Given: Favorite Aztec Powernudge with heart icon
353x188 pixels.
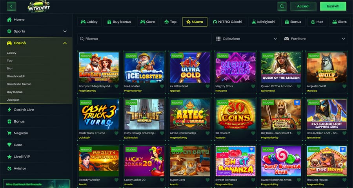Looking at the screenshot, I should [x=207, y=133].
